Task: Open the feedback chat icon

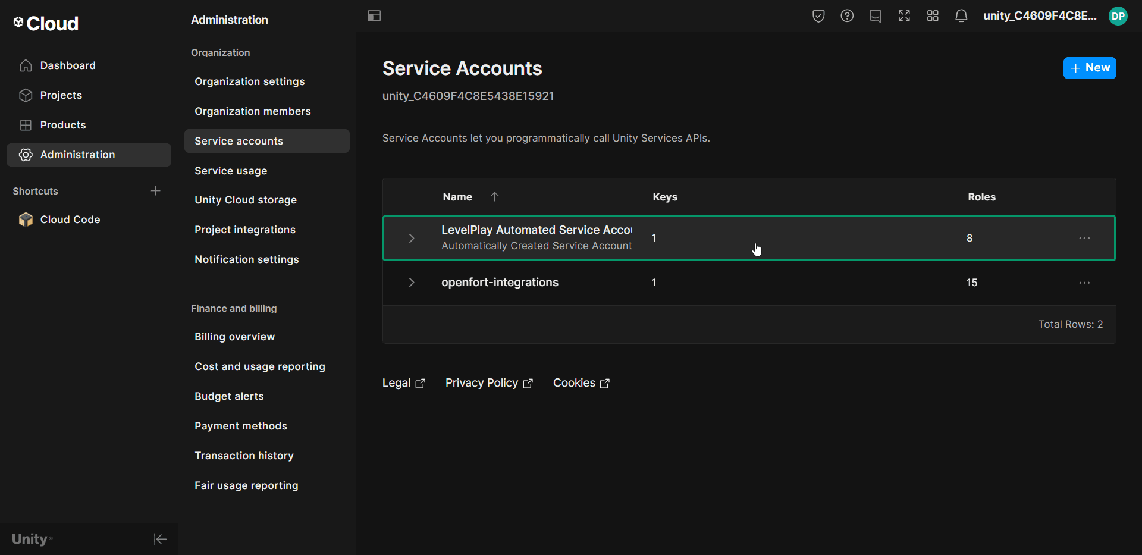Action: (875, 16)
